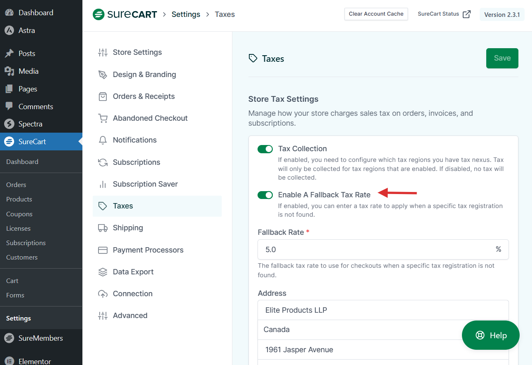Open Store Settings in settings menu
532x365 pixels.
click(137, 52)
